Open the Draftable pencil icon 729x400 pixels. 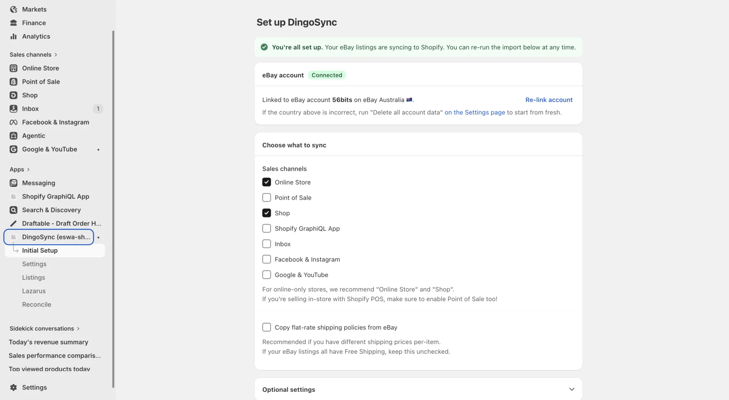(x=13, y=223)
